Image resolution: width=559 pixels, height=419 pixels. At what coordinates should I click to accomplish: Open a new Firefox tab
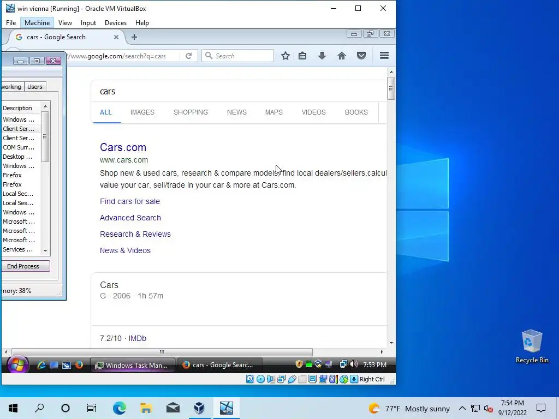pos(134,37)
